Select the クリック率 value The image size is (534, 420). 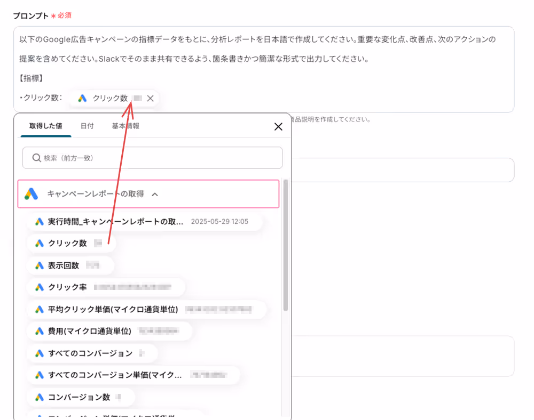tap(106, 287)
